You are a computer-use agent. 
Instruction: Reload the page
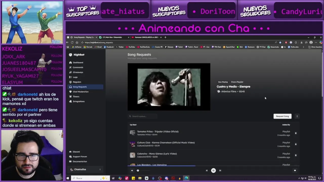72,42
